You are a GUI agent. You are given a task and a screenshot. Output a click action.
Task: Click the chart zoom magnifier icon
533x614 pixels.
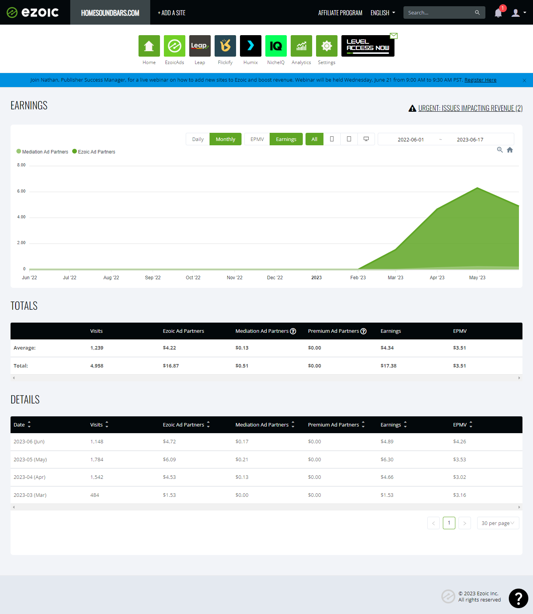coord(500,150)
